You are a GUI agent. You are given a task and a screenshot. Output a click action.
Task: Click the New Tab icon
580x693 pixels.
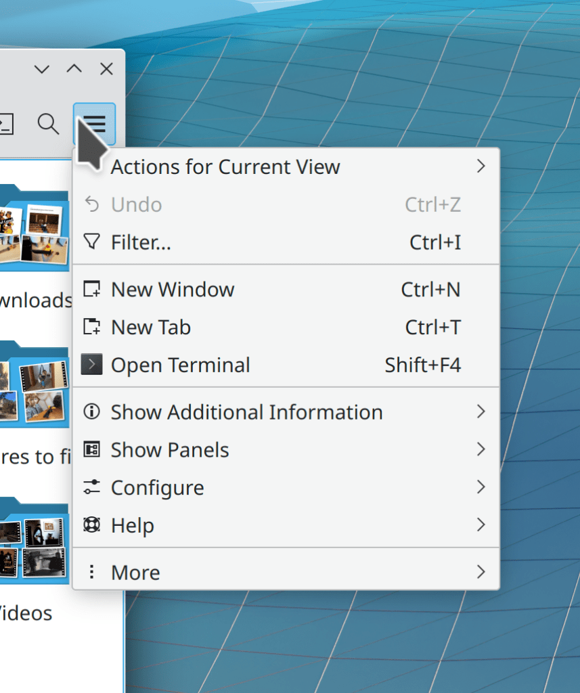[91, 328]
